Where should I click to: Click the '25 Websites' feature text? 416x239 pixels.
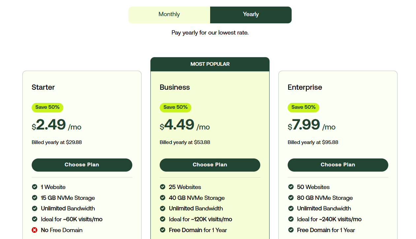(185, 187)
